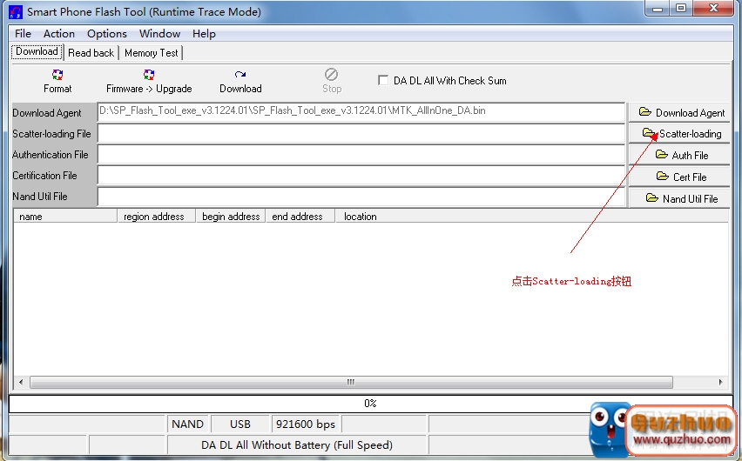Click the Scatter-loading File field
This screenshot has width=742, height=461.
coord(361,133)
